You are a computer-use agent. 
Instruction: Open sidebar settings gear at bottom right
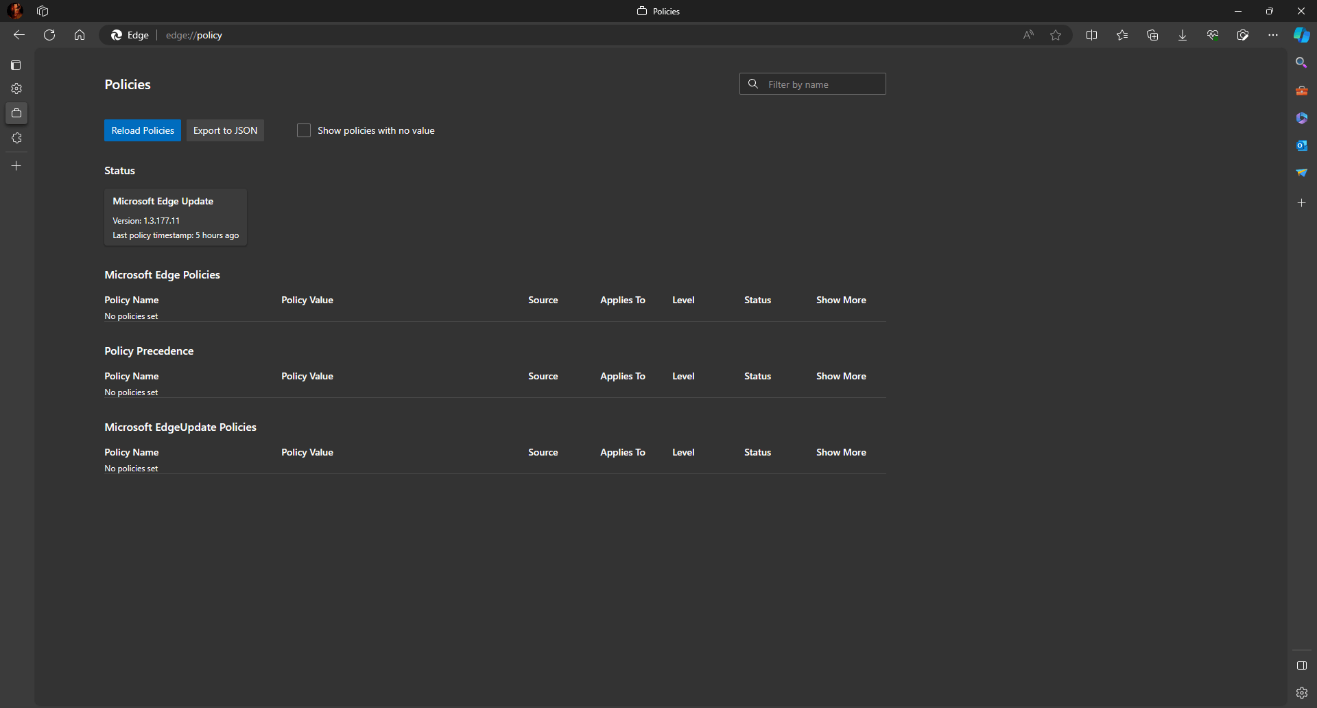1301,693
